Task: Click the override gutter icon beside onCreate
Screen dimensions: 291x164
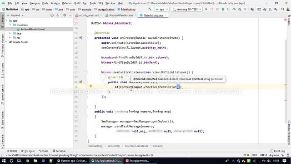Action: click(80, 38)
